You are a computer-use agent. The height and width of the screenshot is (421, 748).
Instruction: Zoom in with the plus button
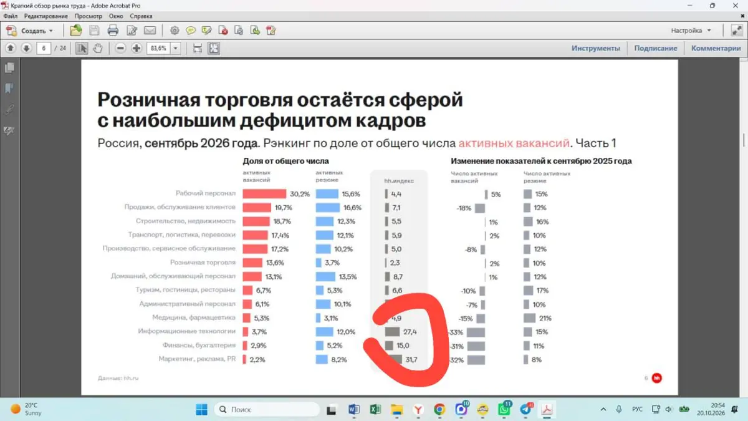[137, 48]
